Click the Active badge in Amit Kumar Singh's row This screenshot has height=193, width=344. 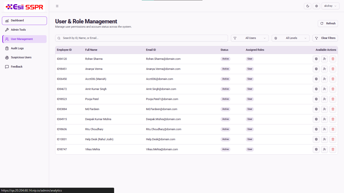tap(225, 89)
